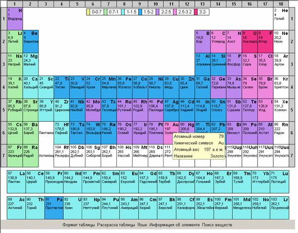Select the Silver (Ag) cell
Image resolution: width=298 pixels, height=233 pixels.
coord(171,110)
